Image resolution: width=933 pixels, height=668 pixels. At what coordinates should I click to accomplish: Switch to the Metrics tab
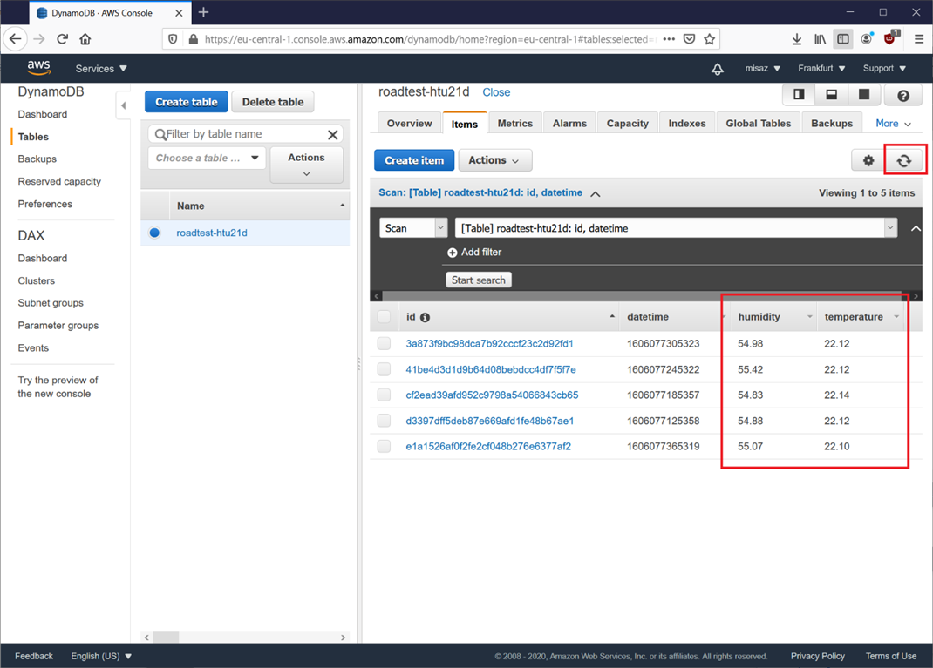click(514, 124)
